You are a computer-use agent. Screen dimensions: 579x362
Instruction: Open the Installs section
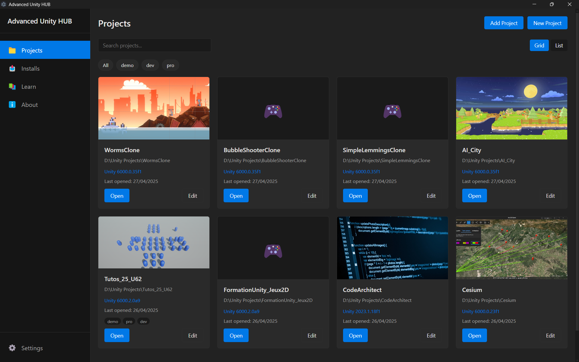(x=45, y=69)
